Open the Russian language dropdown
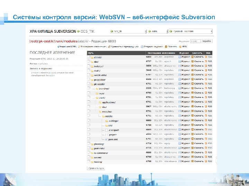249x186 pixels. point(191,31)
